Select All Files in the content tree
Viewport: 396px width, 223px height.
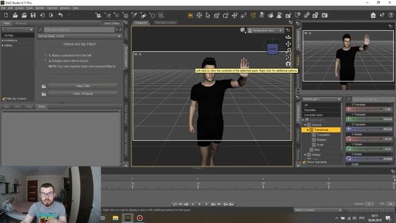(18, 36)
